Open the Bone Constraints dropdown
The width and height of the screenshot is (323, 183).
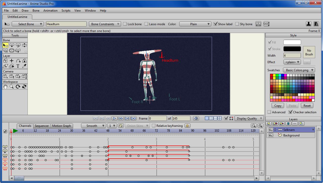(105, 24)
